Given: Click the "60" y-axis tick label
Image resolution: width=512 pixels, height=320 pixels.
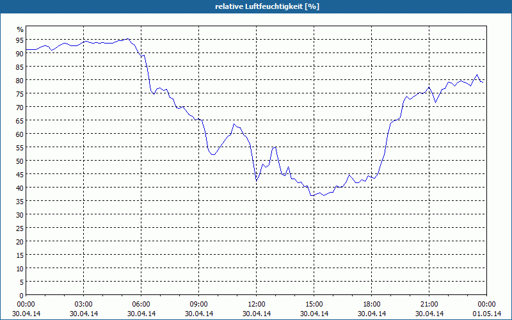Looking at the screenshot, I should pyautogui.click(x=20, y=134).
